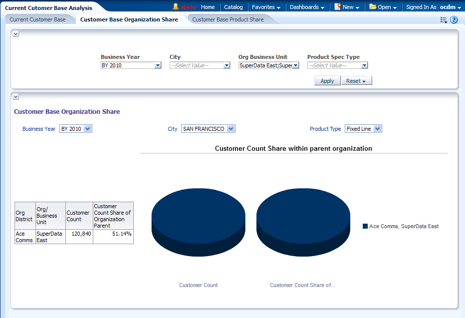Click the Apply button

[327, 81]
